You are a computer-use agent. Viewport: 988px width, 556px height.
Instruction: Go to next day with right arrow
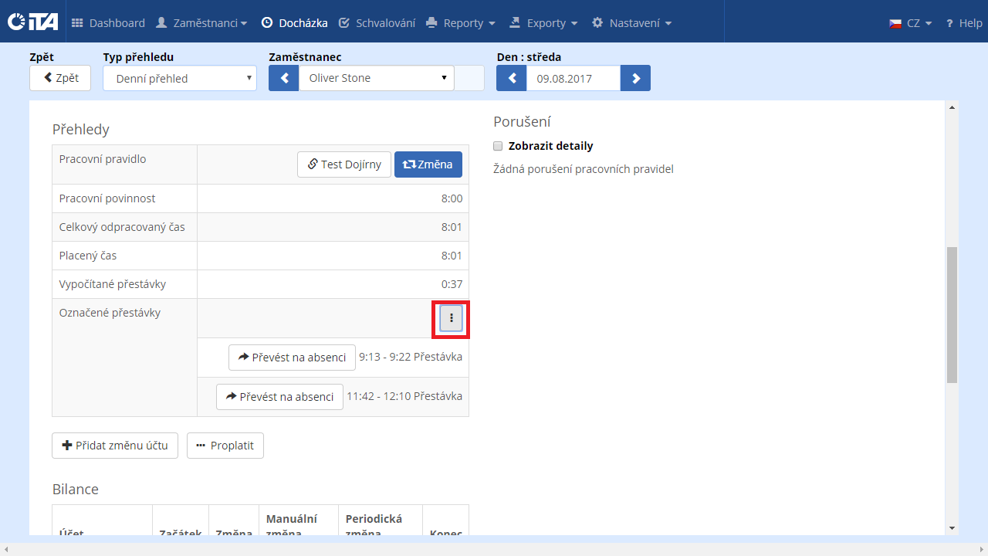tap(635, 78)
